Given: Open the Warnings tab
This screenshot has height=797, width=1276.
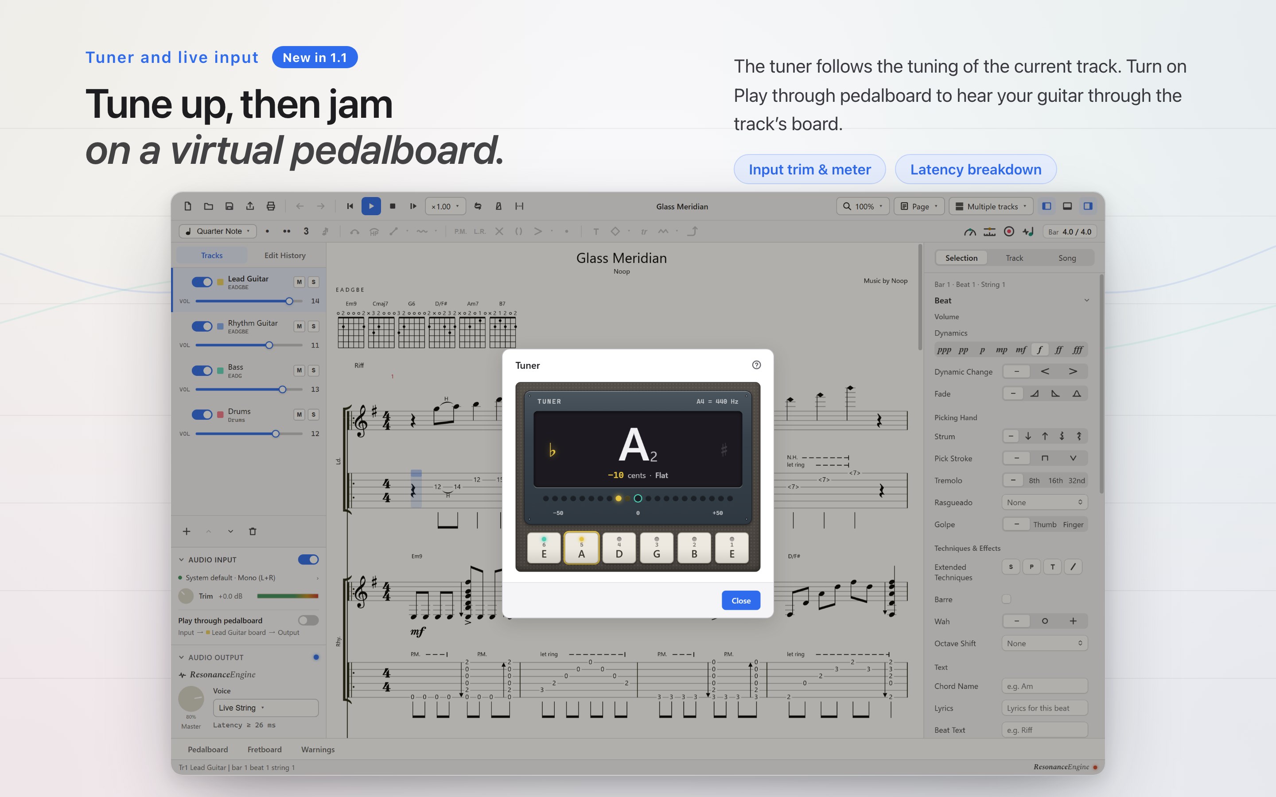Looking at the screenshot, I should pyautogui.click(x=318, y=749).
